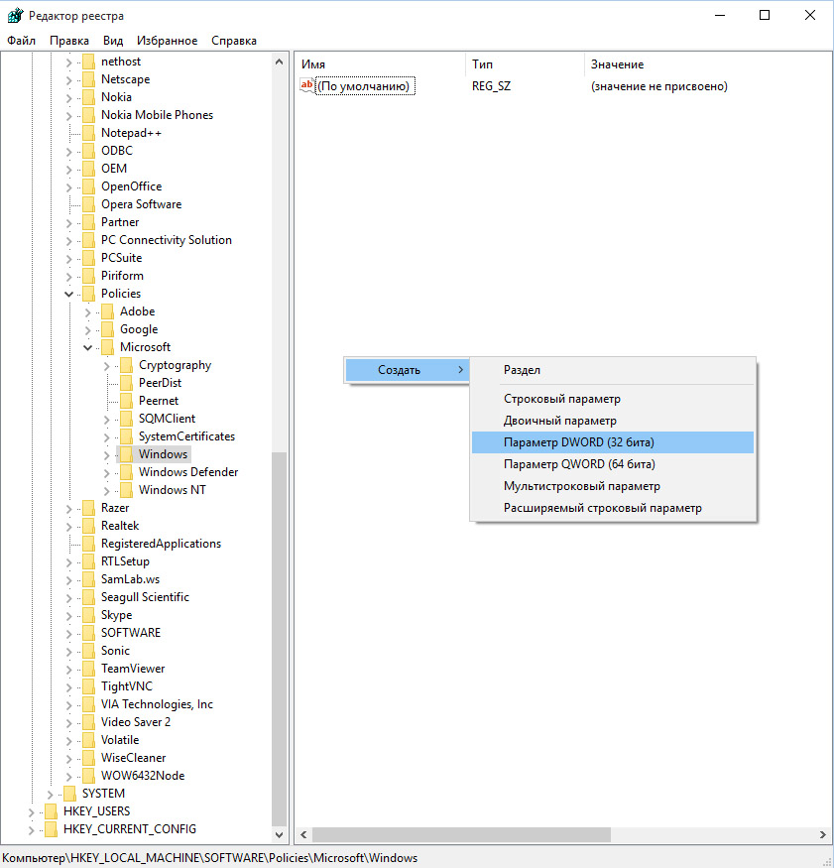Click the Policies folder icon
Image resolution: width=834 pixels, height=868 pixels.
point(88,294)
